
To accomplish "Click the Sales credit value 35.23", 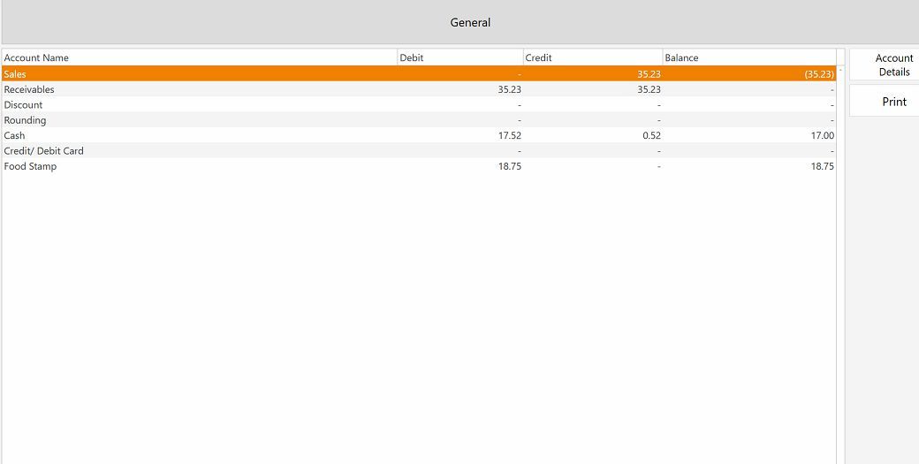I will 649,74.
